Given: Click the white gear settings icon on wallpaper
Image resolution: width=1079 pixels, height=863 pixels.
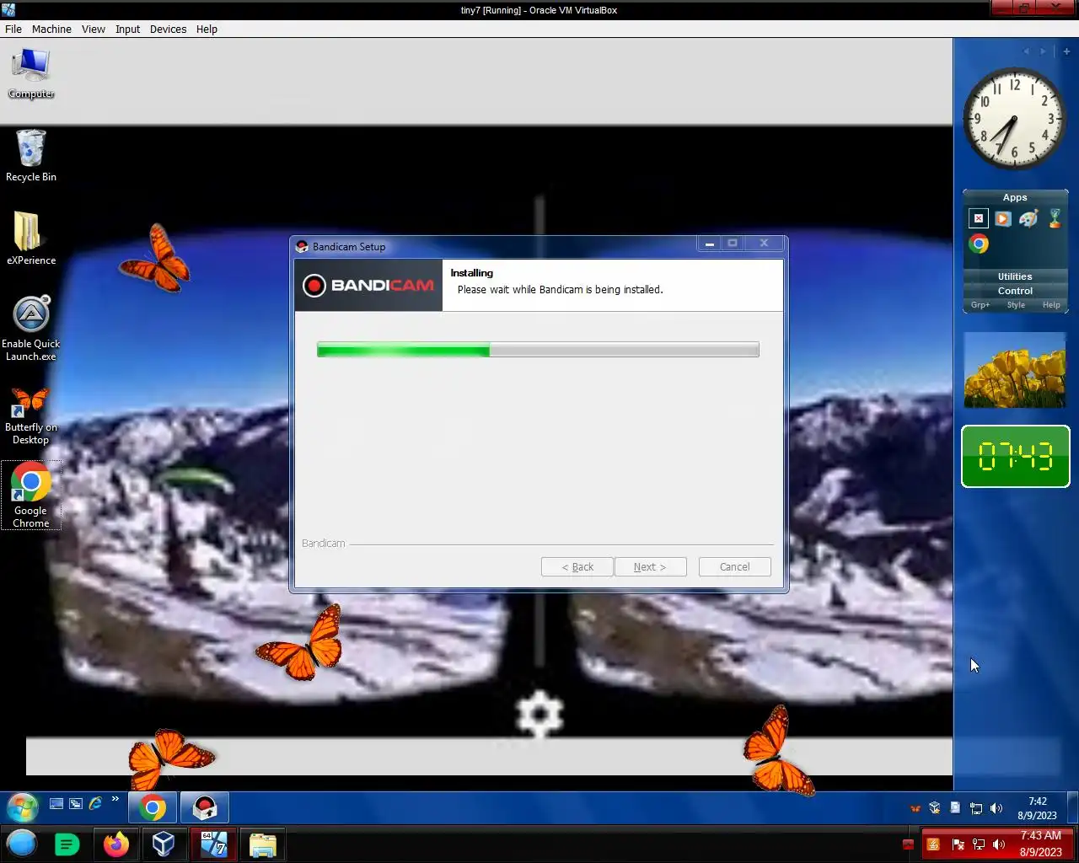Looking at the screenshot, I should [x=539, y=715].
